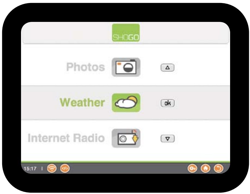Open the orange key/settings icon
Image resolution: width=250 pixels, height=194 pixels.
coord(192,168)
